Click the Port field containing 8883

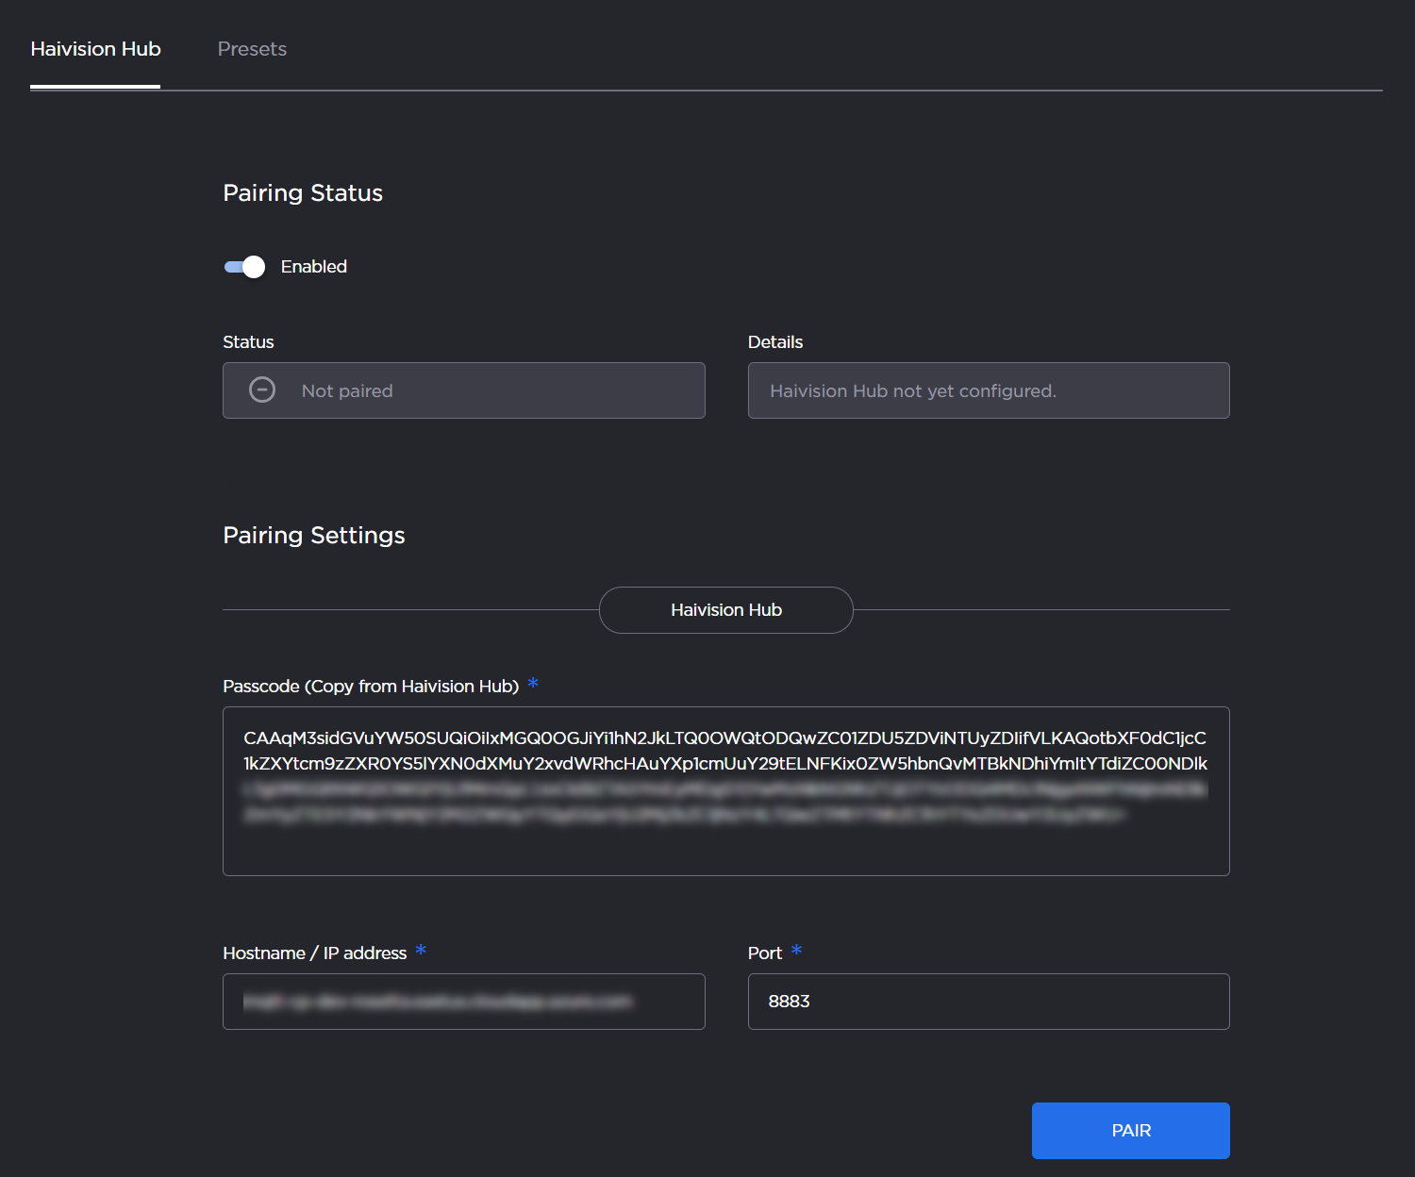coord(988,1002)
